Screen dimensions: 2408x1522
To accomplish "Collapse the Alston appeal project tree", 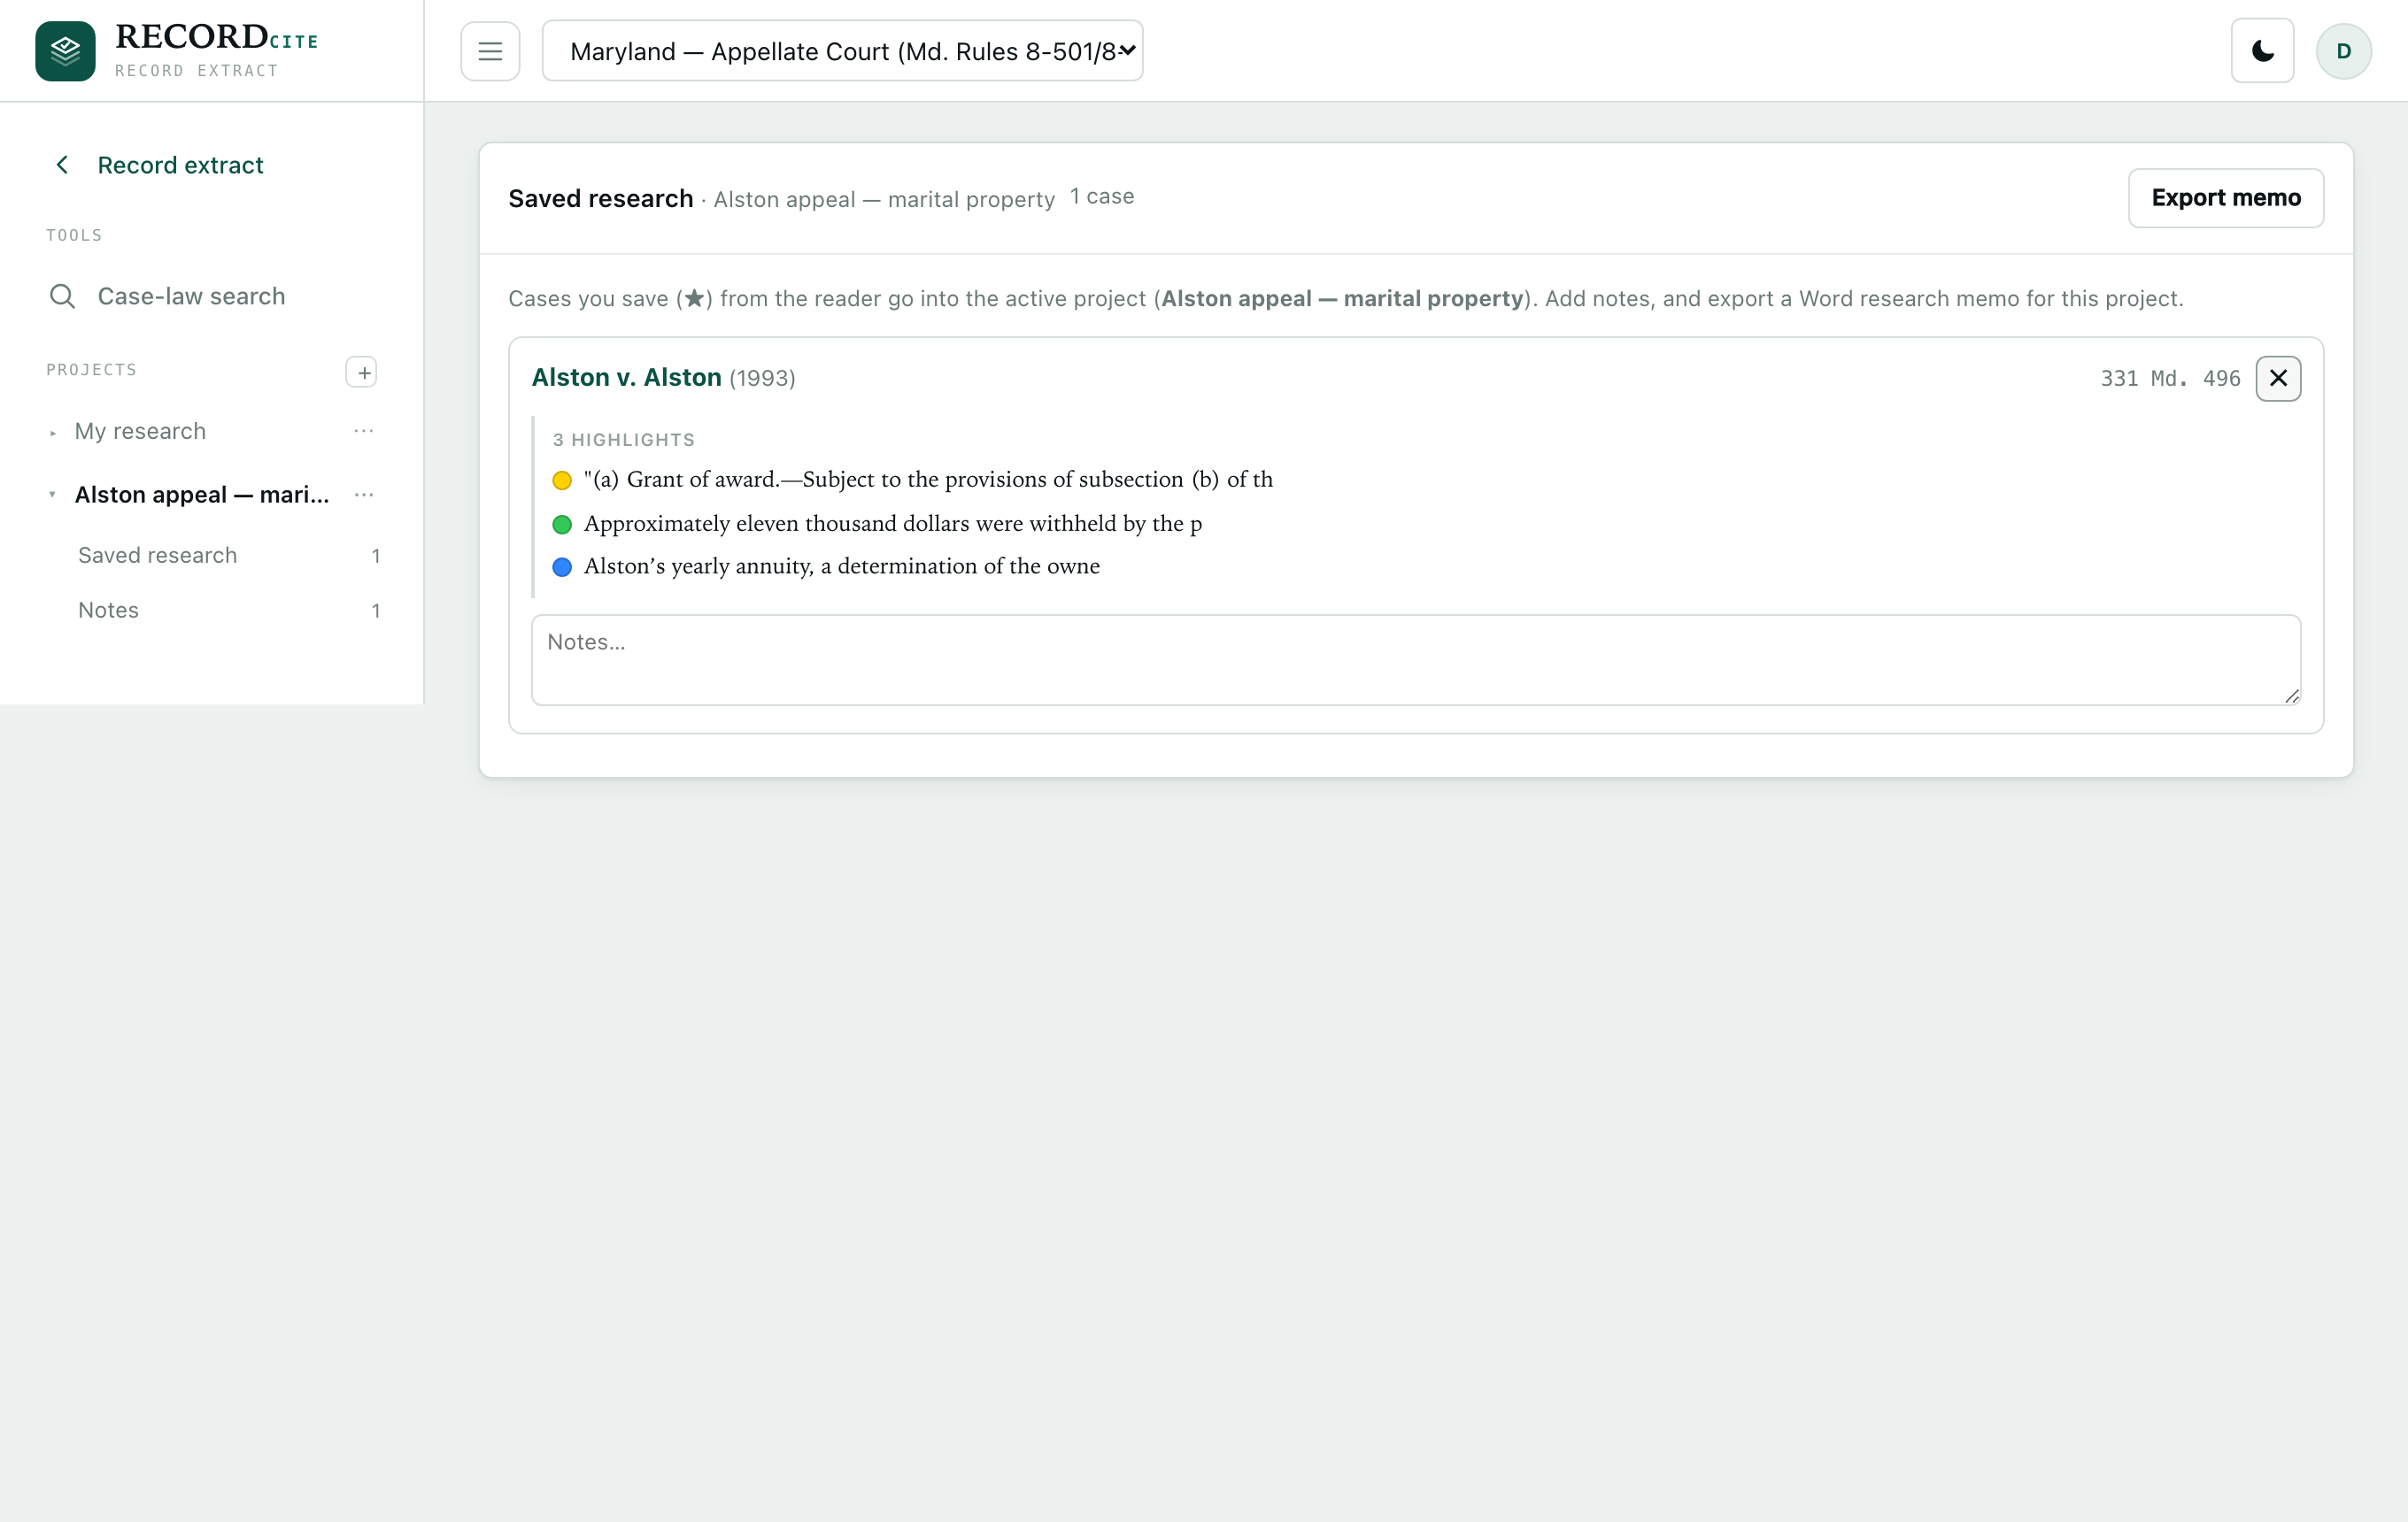I will tap(52, 495).
